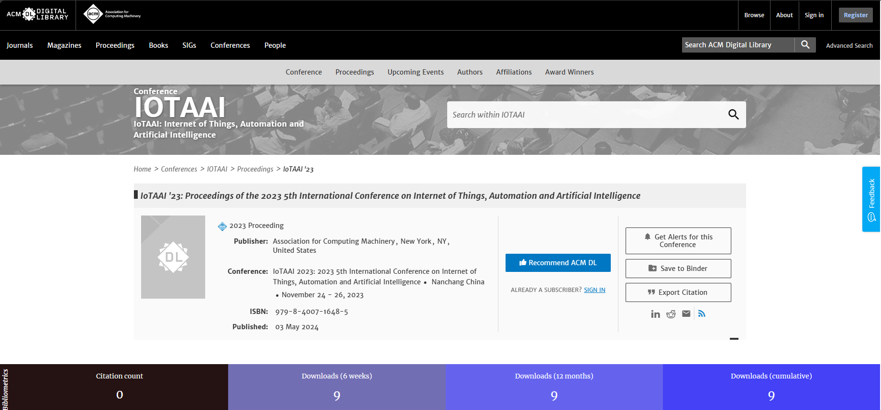Click the search magnifier in top bar

pos(805,45)
